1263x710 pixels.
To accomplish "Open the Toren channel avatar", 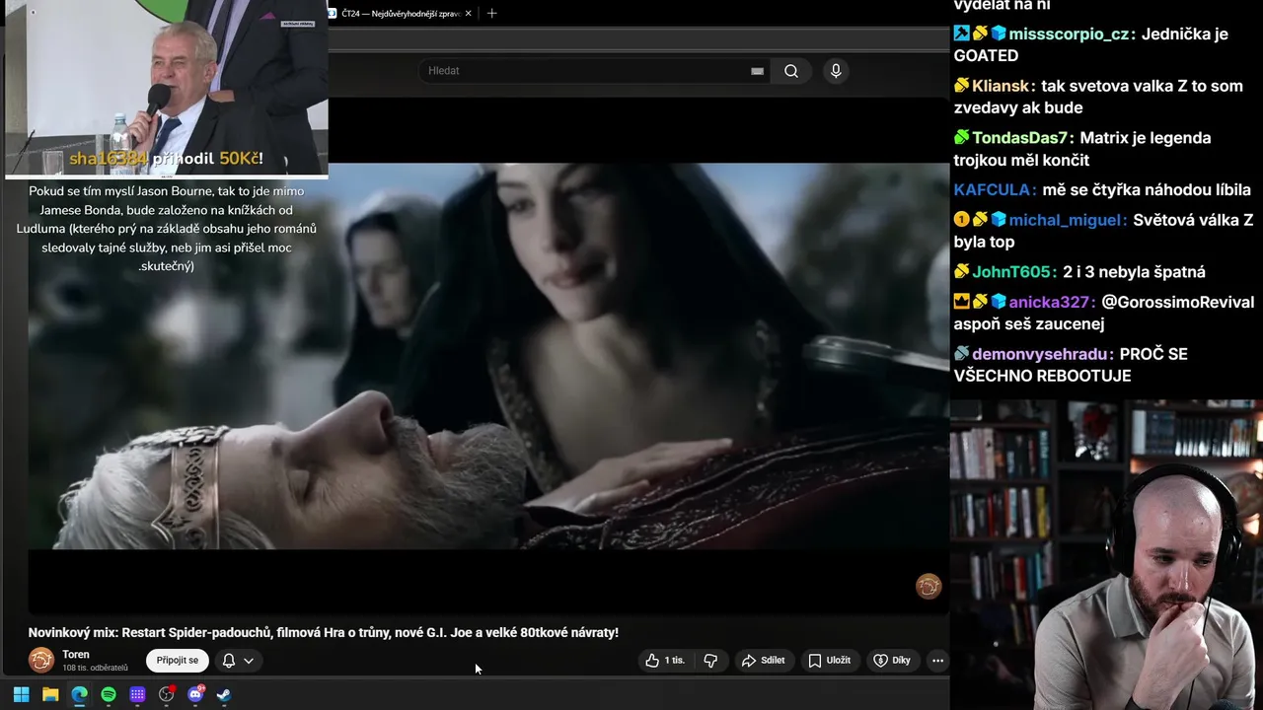I will tap(41, 660).
